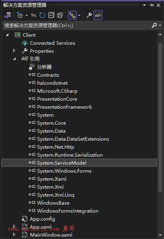Select the Contracts reference
Viewport: 164px width, 239px height.
click(48, 75)
